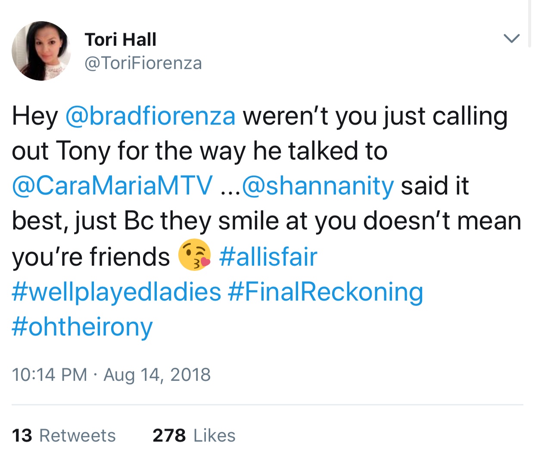Click the 13 retweet count number
This screenshot has width=535, height=464.
pos(22,436)
